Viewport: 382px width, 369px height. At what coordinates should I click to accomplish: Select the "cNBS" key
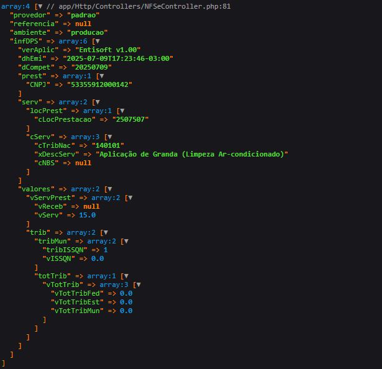pyautogui.click(x=47, y=163)
